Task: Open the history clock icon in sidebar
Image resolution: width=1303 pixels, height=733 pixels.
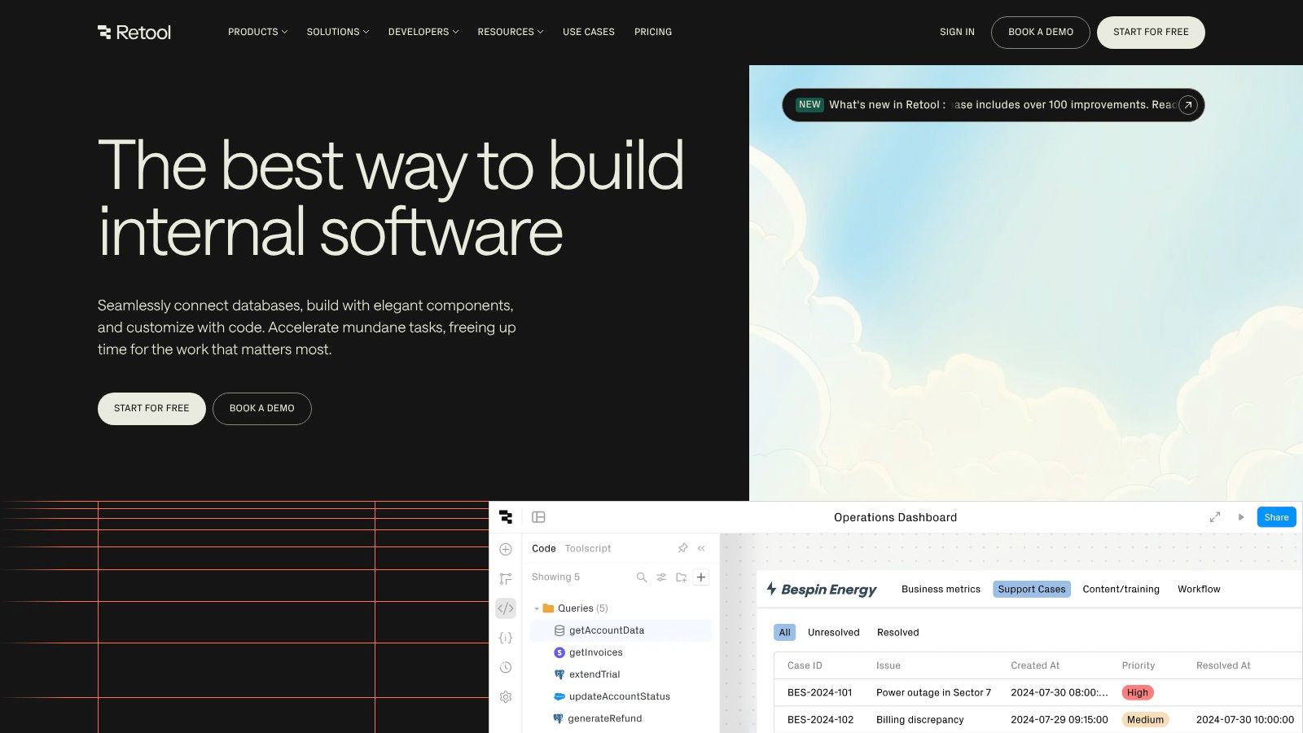Action: tap(506, 668)
